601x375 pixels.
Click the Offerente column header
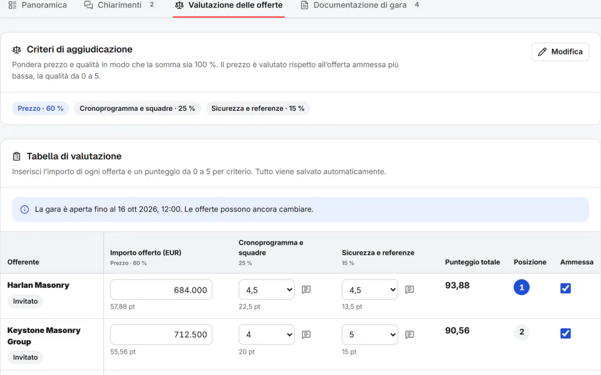(23, 262)
